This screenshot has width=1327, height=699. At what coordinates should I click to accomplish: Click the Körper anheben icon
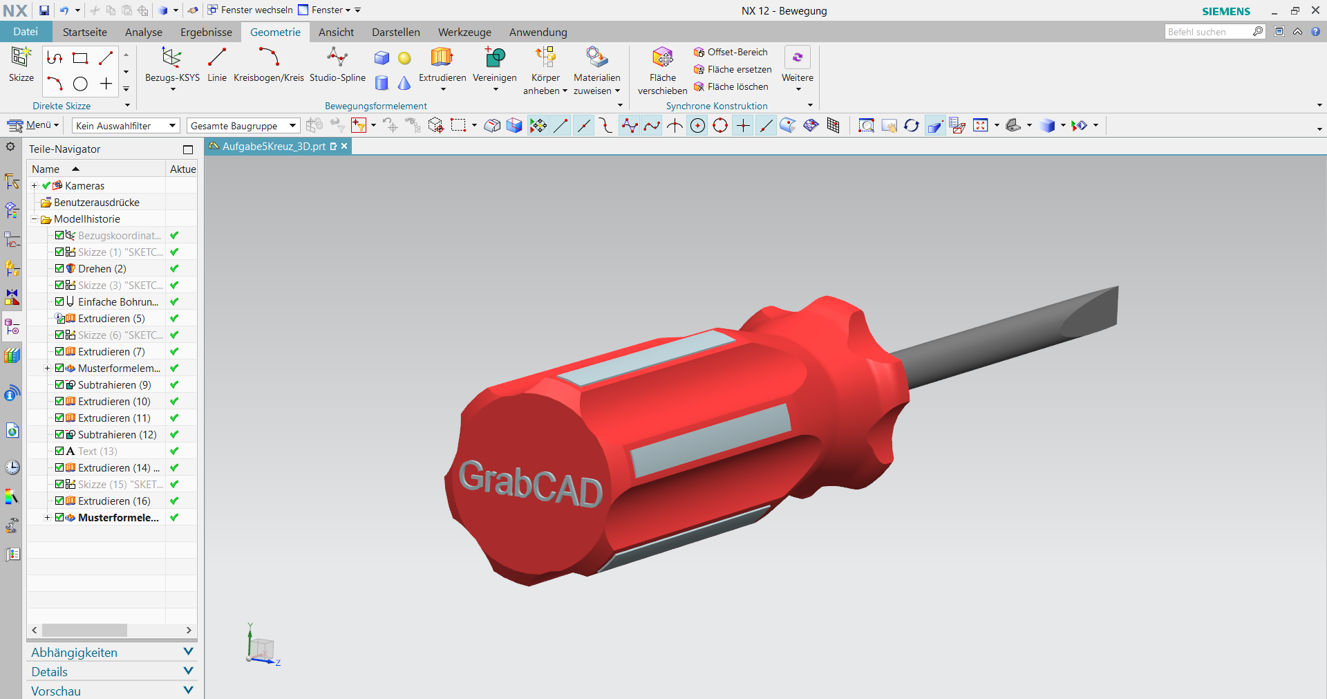[545, 57]
